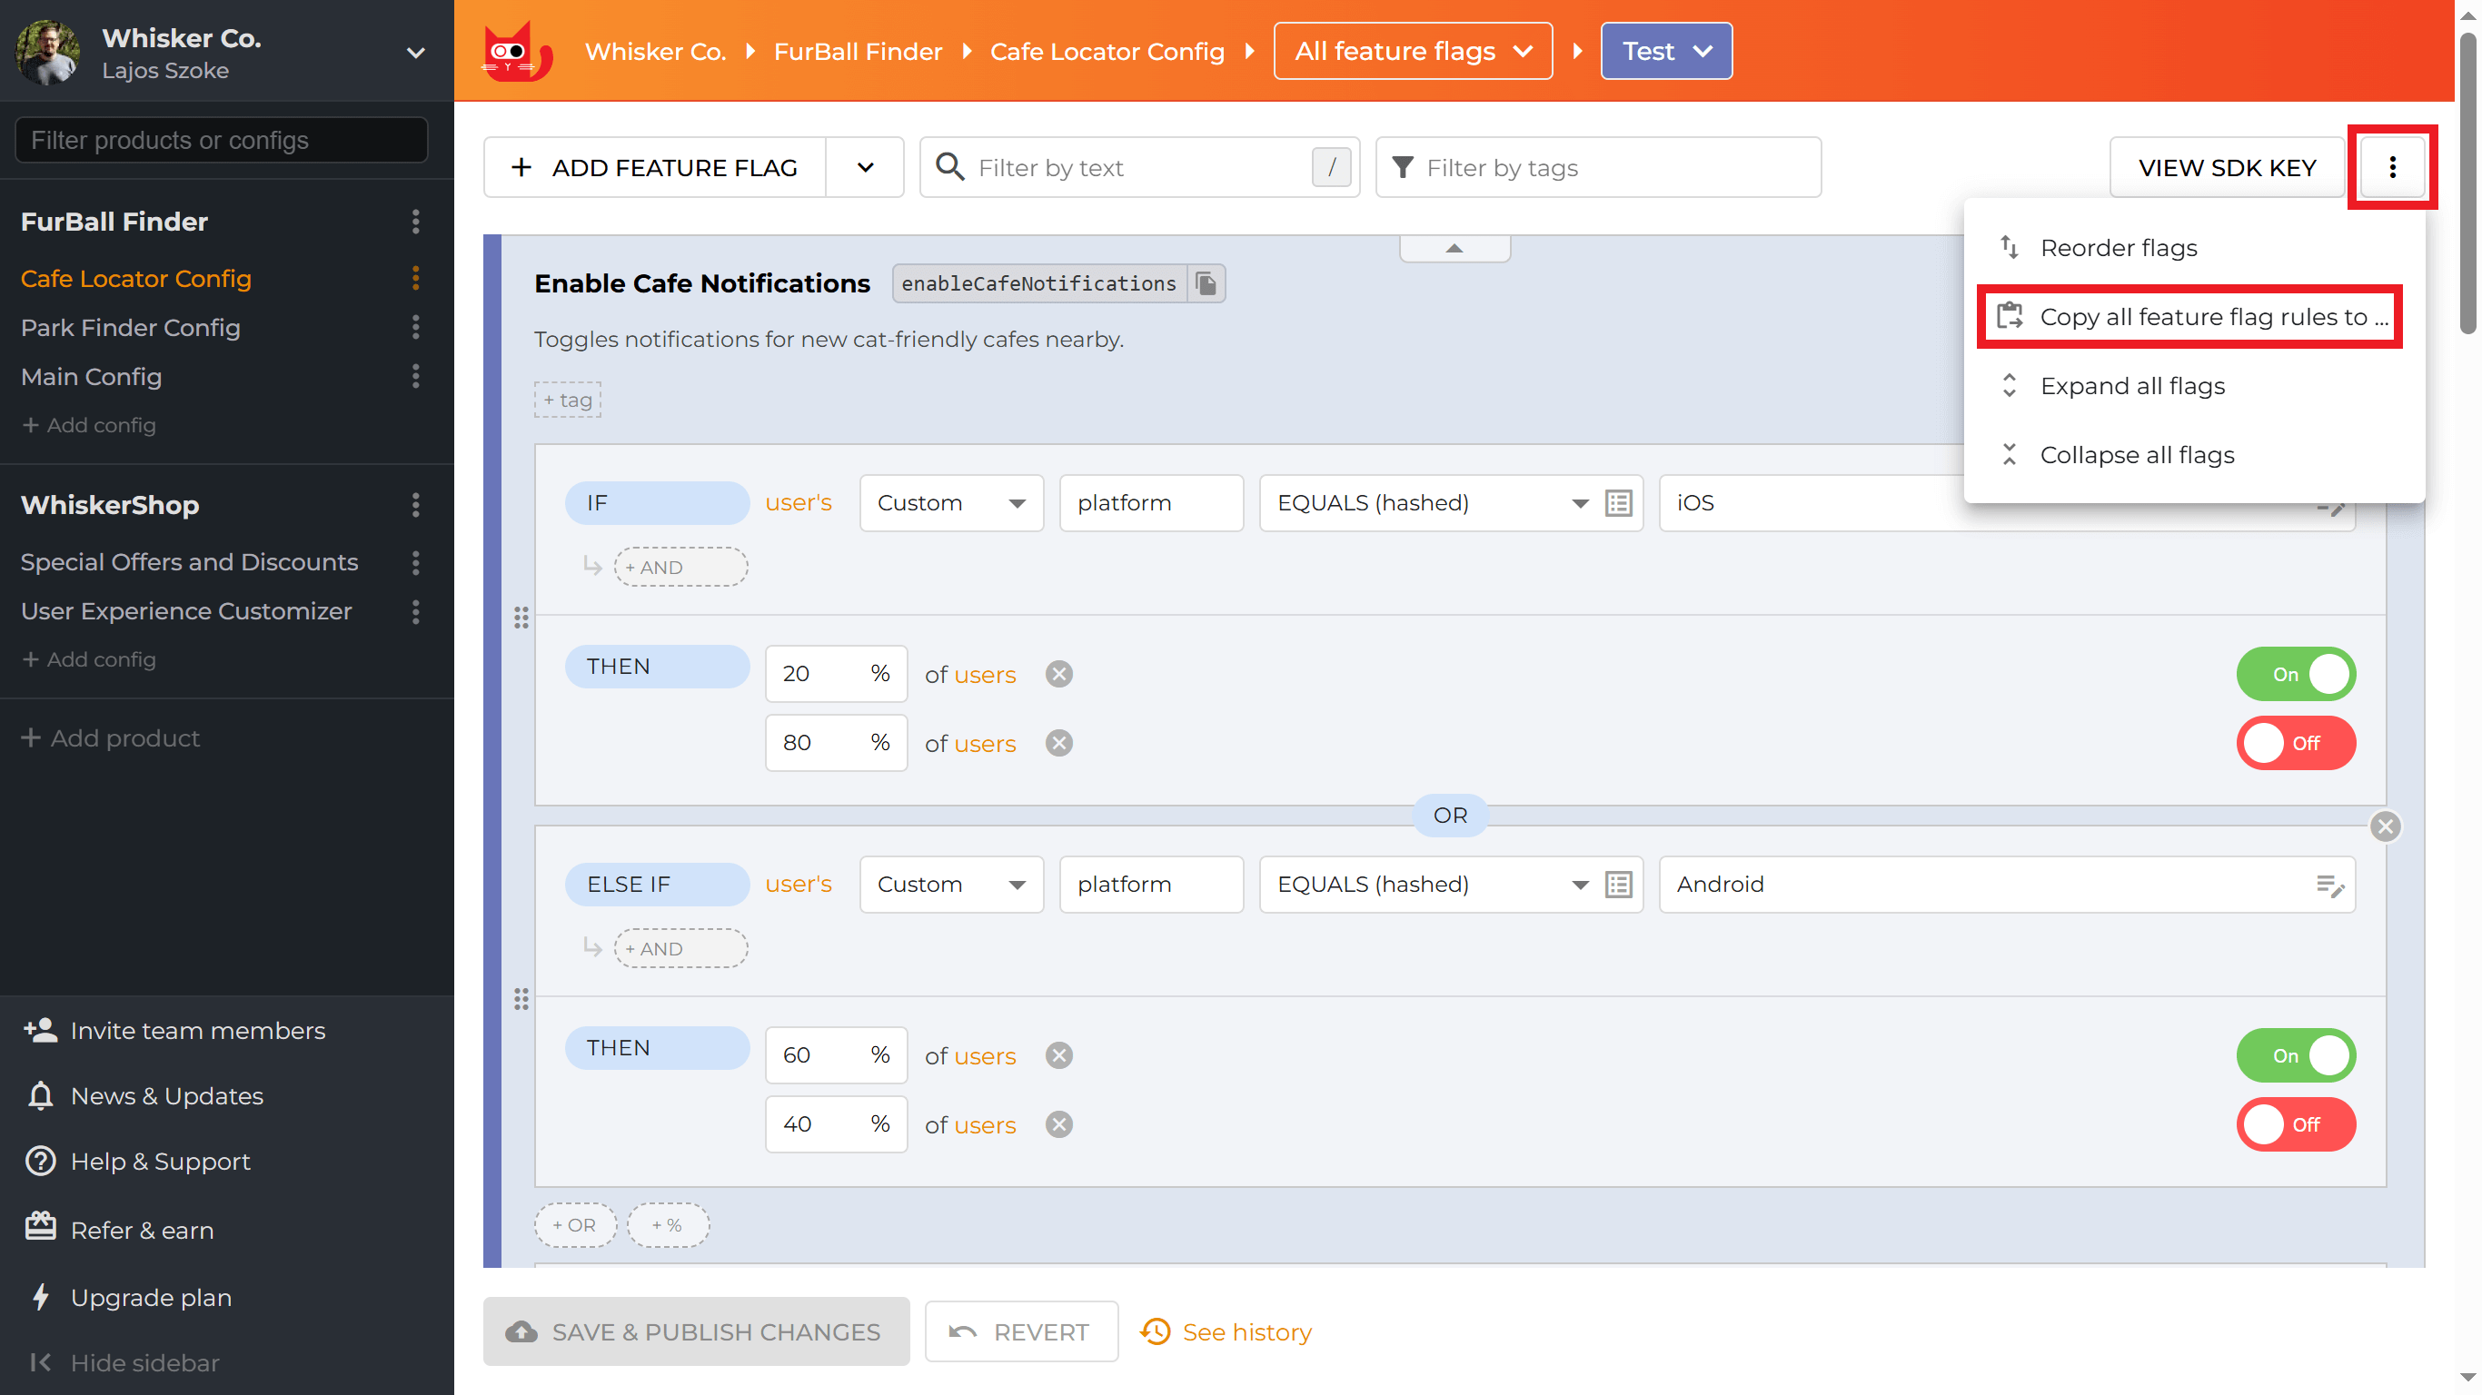Click the comparator list icon in the IF row
This screenshot has width=2482, height=1395.
[1618, 503]
